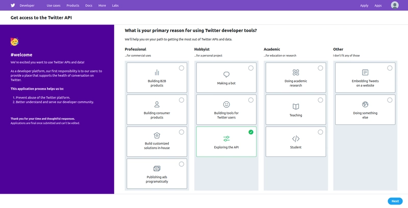The image size is (408, 208).
Task: Click the Twitter bird logo
Action: (x=12, y=6)
